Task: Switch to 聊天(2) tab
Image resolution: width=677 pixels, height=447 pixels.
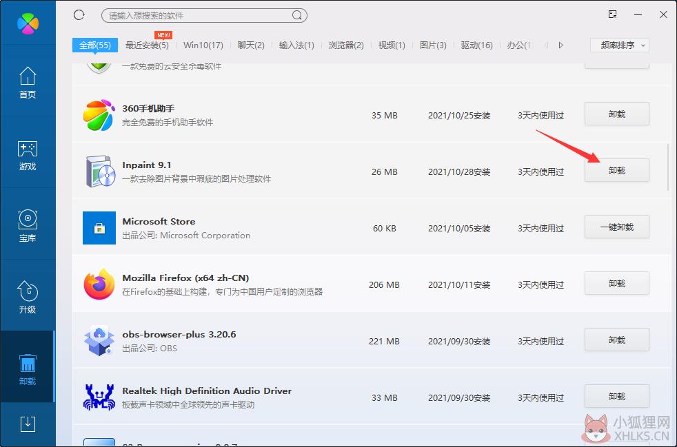Action: 251,45
